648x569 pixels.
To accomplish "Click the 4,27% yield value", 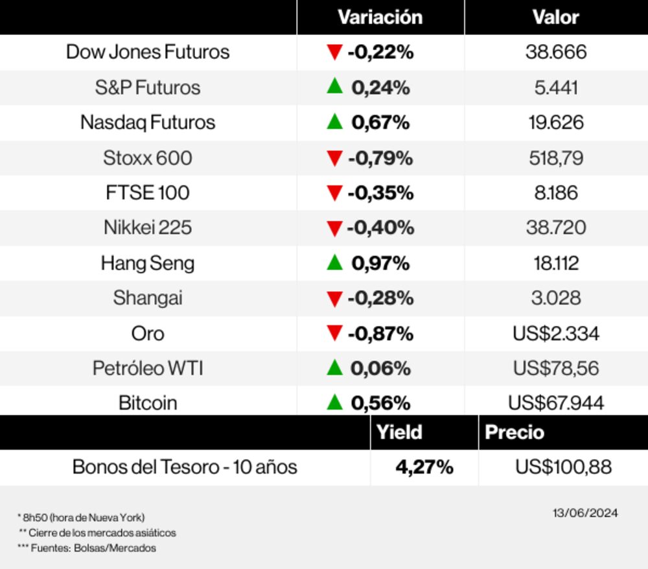I will tap(424, 467).
